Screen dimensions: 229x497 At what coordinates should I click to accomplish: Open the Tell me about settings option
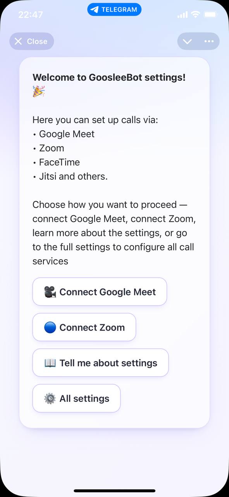(100, 363)
